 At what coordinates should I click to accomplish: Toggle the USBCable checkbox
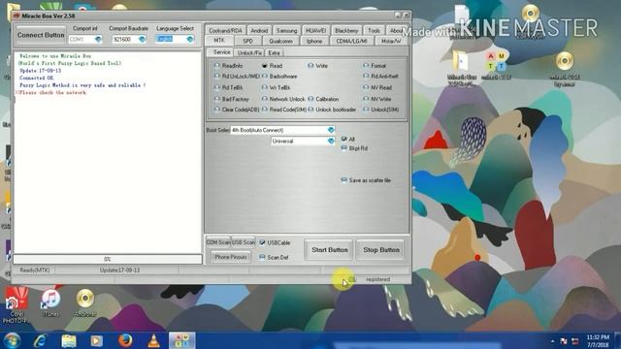coord(262,242)
